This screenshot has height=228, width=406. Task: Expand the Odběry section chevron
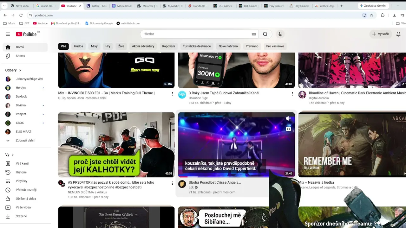(20, 70)
